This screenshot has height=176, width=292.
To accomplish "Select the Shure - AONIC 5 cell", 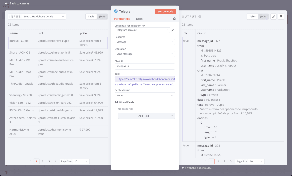I will 23,53.
